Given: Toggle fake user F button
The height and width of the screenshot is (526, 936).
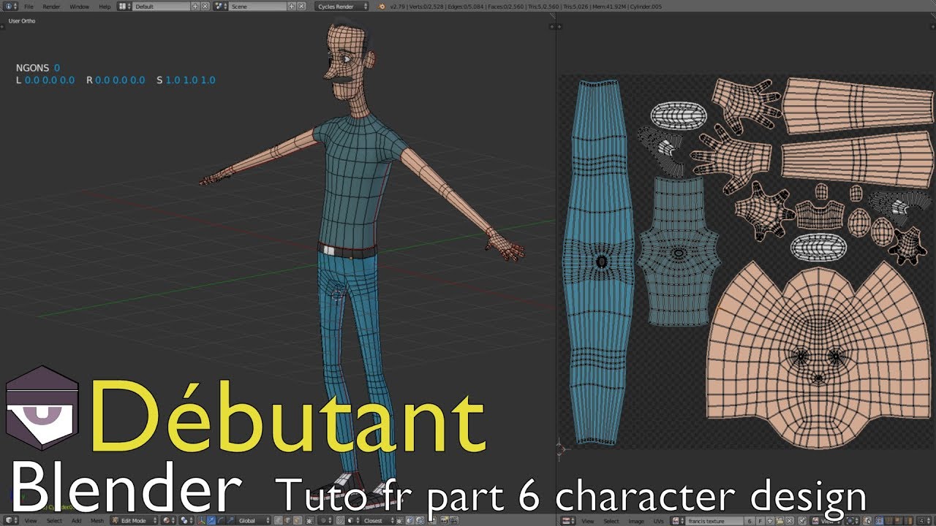Looking at the screenshot, I should (x=760, y=521).
